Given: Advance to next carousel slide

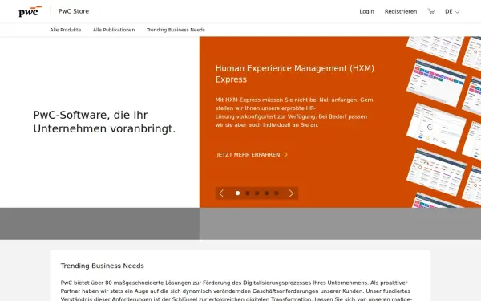Looking at the screenshot, I should click(x=291, y=193).
